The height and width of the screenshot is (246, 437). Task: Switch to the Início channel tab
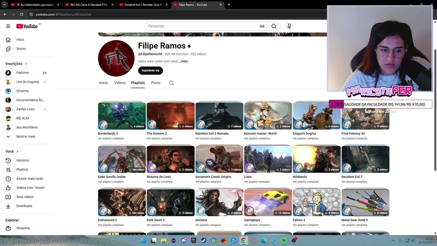(x=103, y=83)
